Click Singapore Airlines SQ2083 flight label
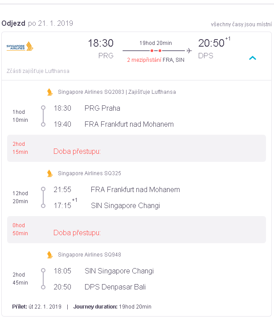The image size is (274, 317). (91, 92)
